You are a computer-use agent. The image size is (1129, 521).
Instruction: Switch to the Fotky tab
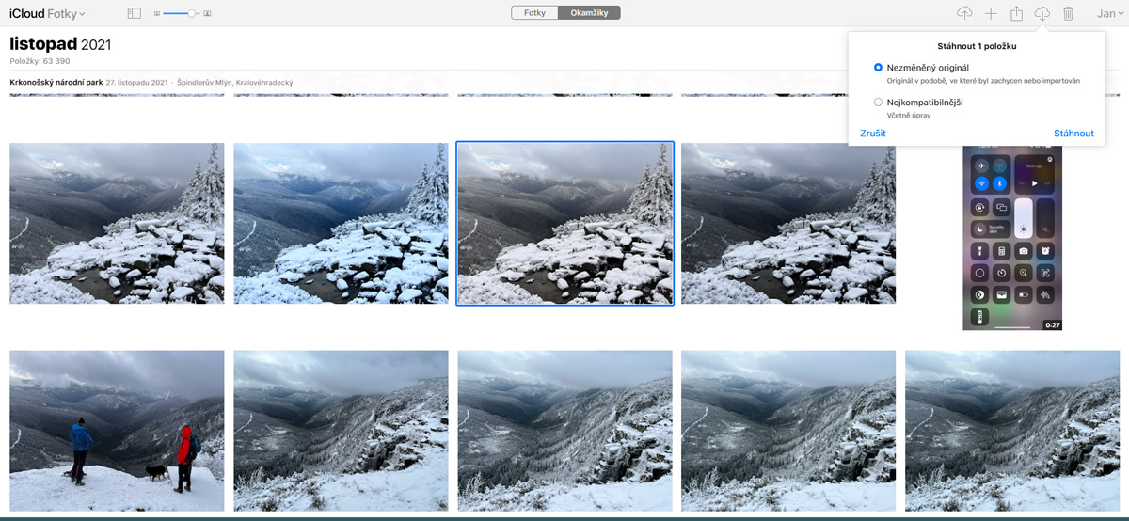(x=534, y=13)
